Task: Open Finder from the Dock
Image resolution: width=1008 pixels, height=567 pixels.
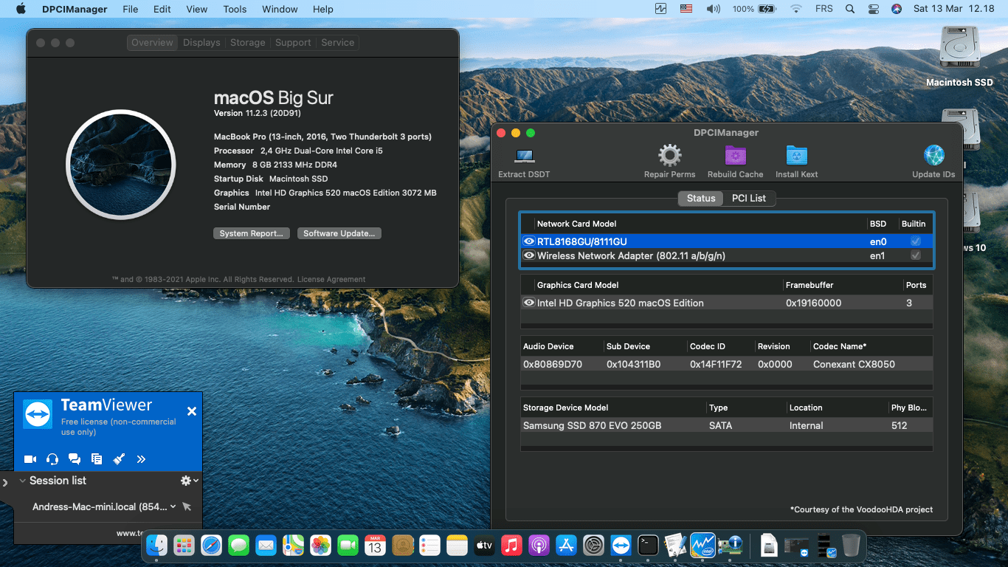Action: tap(156, 546)
